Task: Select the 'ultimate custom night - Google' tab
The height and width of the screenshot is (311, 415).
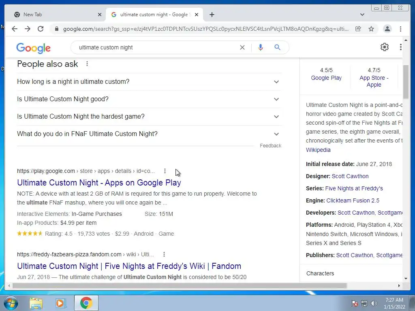Action: click(x=154, y=15)
